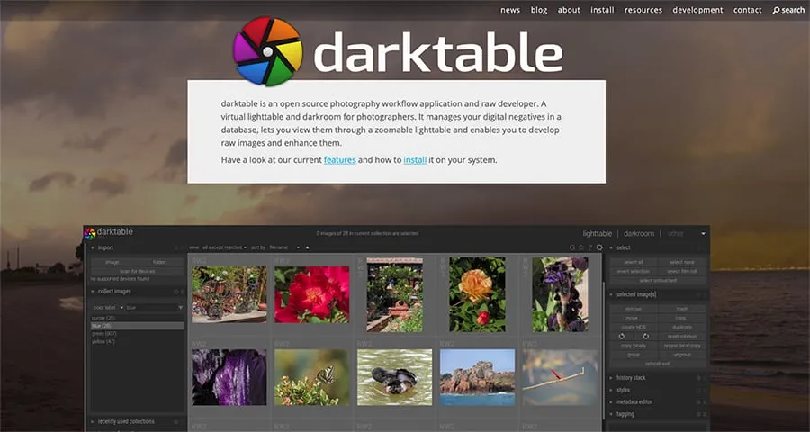This screenshot has width=810, height=432.
Task: Click the reset icon on history stack header
Action: (x=698, y=378)
